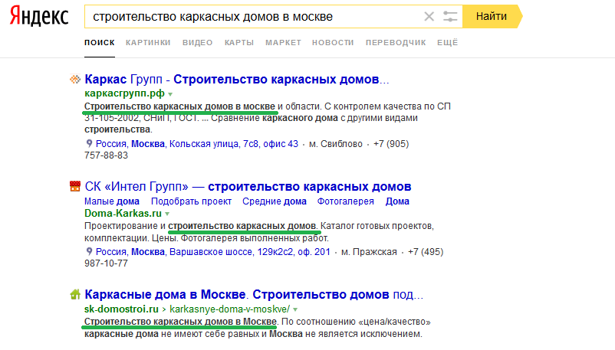
Task: Open search settings sliders icon
Action: [450, 16]
